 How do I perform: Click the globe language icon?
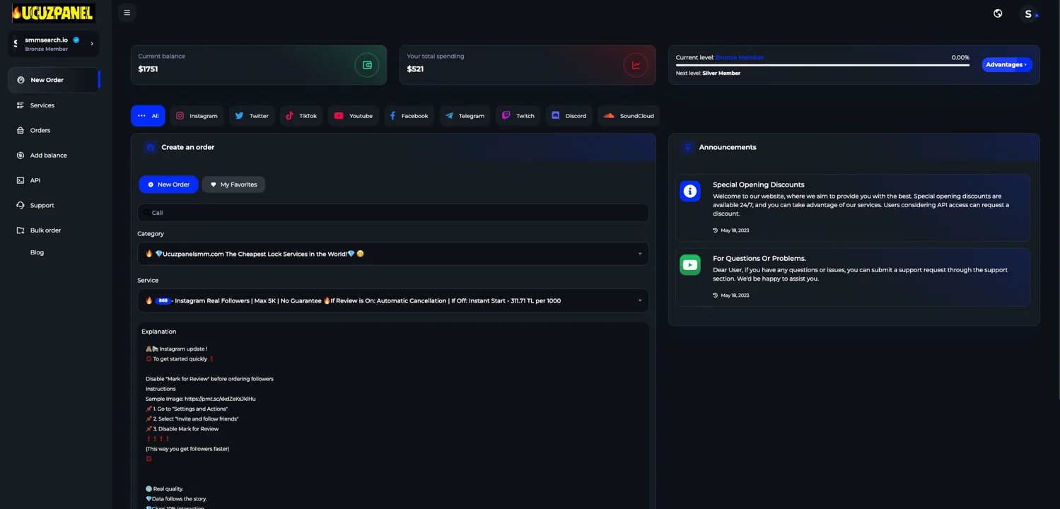(x=998, y=13)
